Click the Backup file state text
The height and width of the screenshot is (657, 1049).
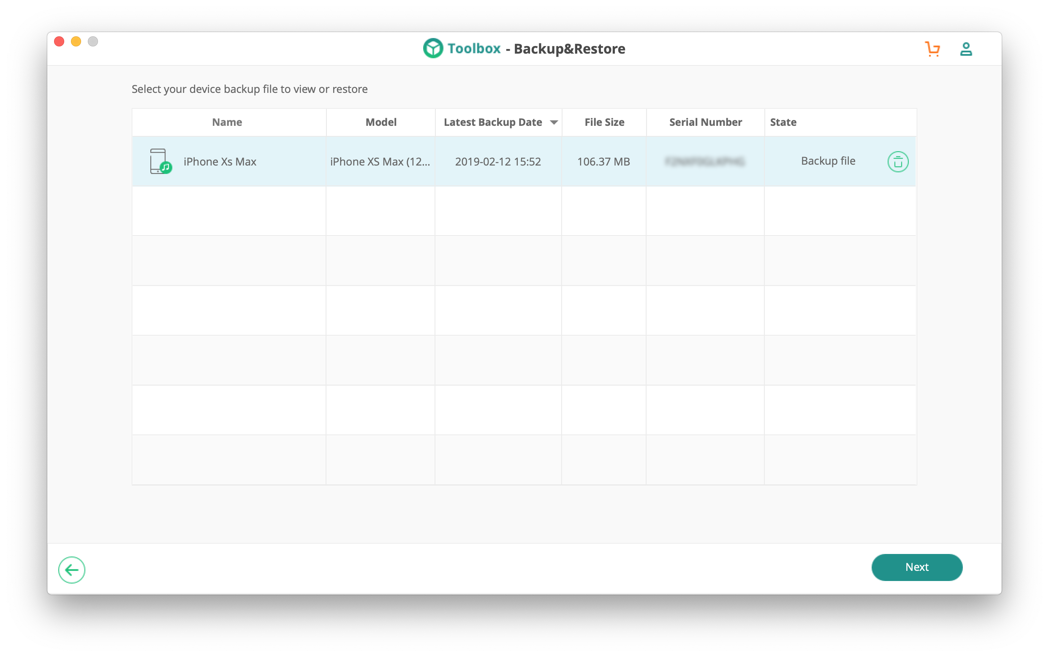coord(828,161)
